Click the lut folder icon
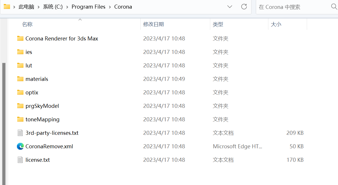 point(20,65)
